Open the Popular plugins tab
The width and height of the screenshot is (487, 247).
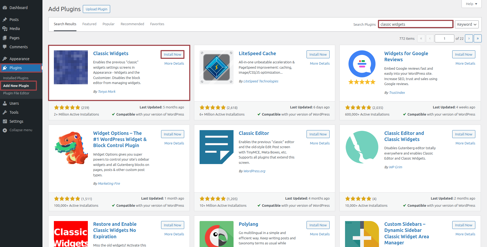click(x=109, y=24)
